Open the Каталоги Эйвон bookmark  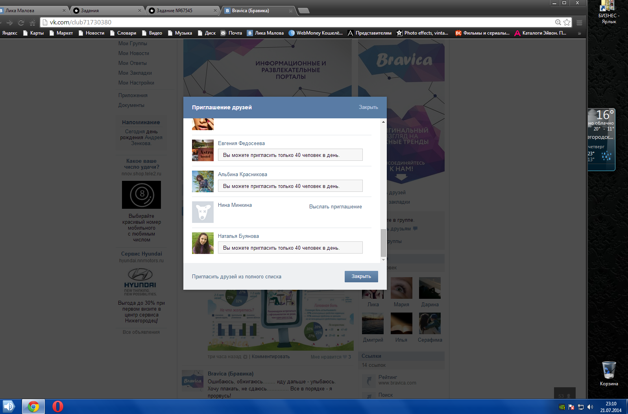pyautogui.click(x=540, y=33)
